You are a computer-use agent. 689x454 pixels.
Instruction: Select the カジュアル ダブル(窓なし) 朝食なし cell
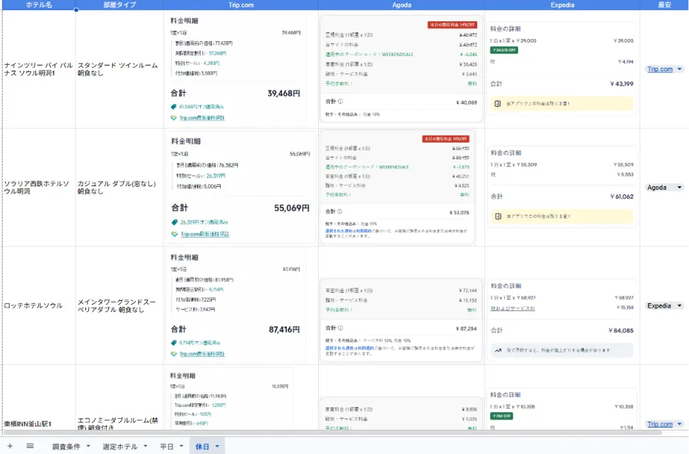click(x=119, y=188)
